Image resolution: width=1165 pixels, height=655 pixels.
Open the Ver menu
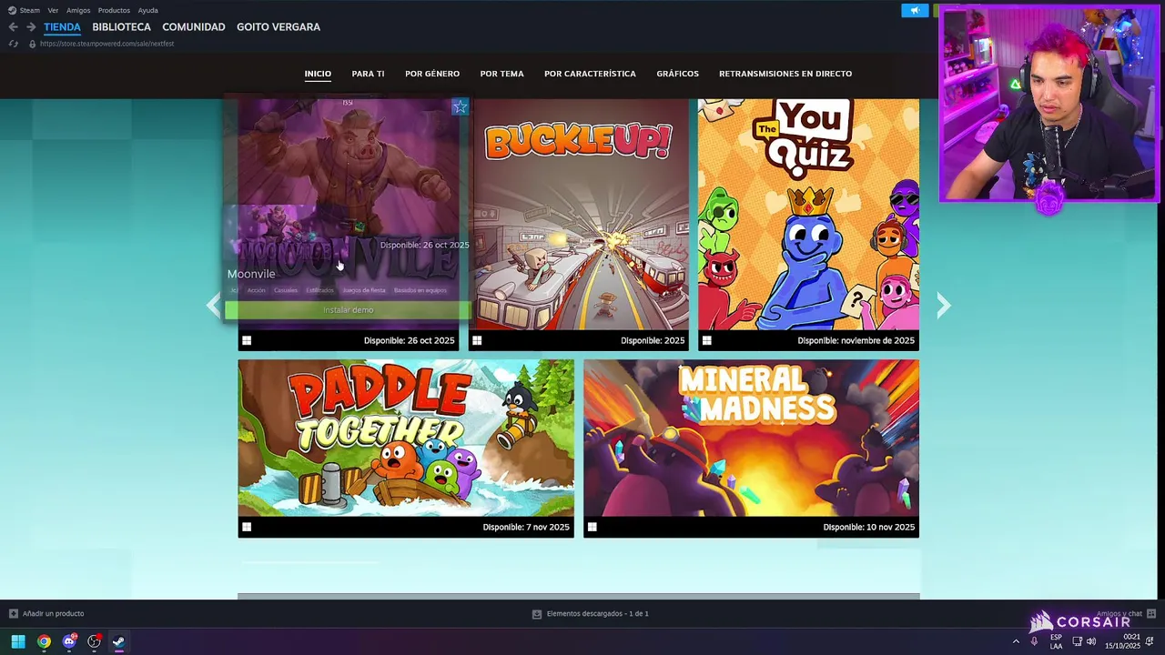click(53, 10)
